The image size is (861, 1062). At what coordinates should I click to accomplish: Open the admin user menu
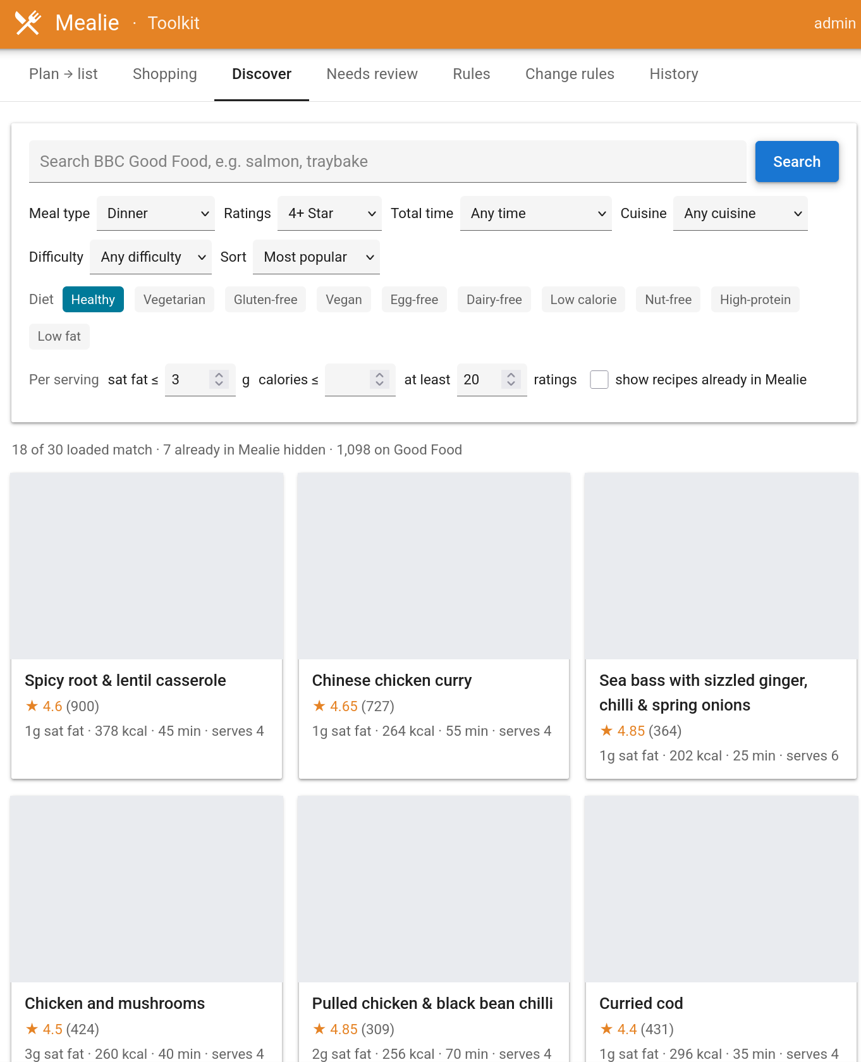click(834, 23)
